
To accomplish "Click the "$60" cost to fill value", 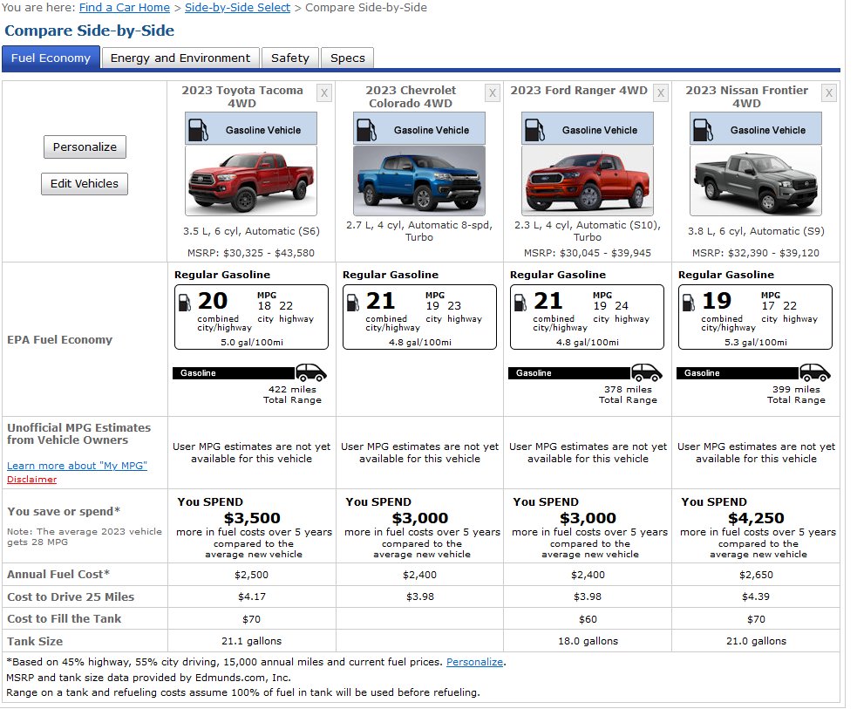I will [x=588, y=619].
